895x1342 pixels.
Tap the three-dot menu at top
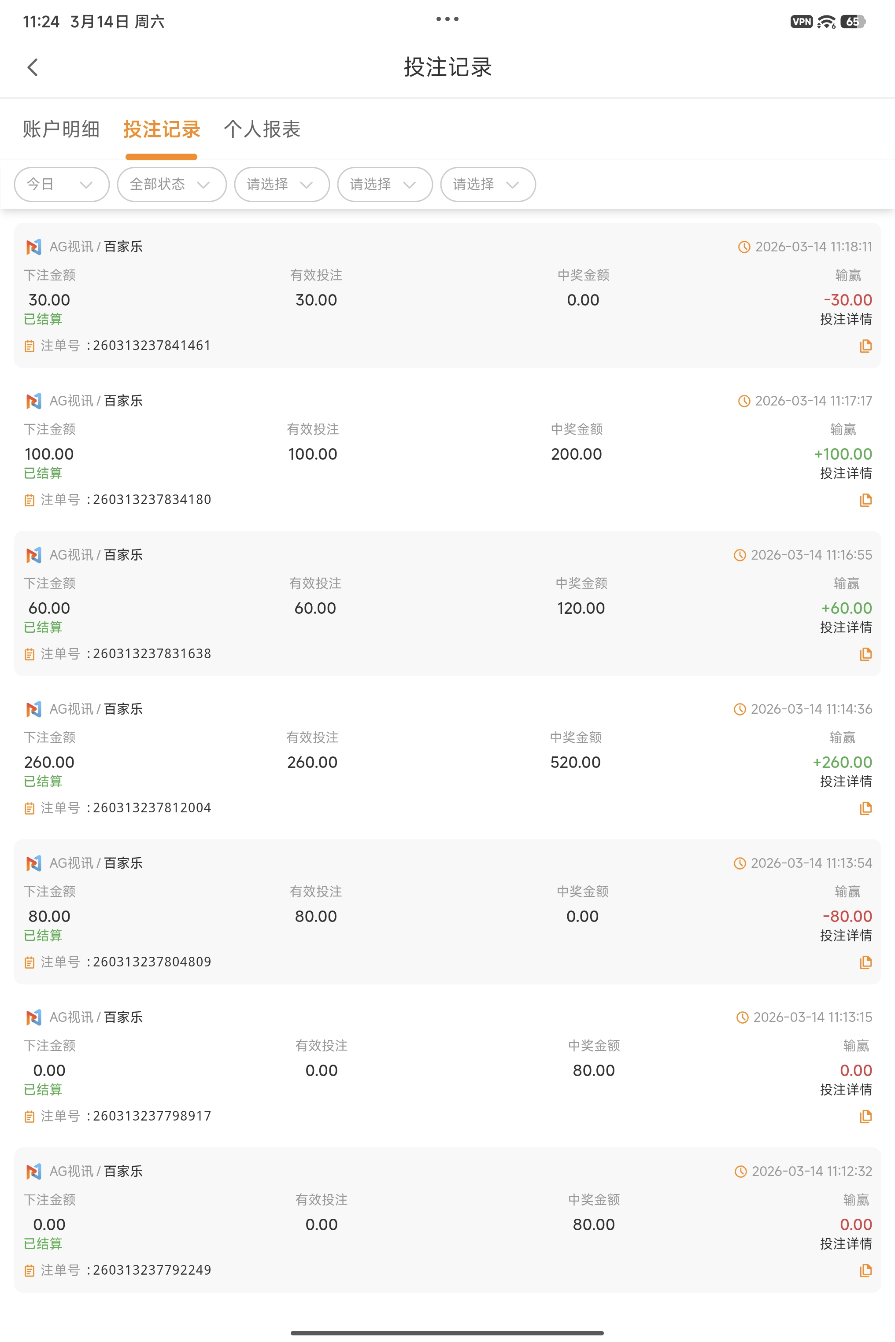pos(447,19)
